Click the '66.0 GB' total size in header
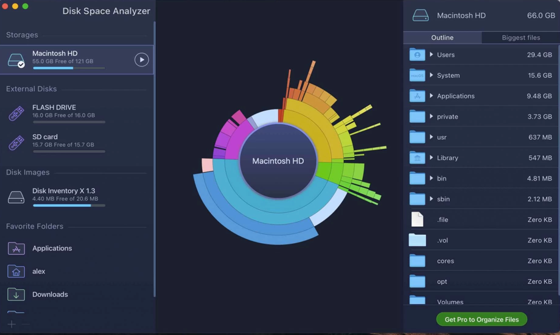Image resolution: width=560 pixels, height=335 pixels. tap(541, 15)
